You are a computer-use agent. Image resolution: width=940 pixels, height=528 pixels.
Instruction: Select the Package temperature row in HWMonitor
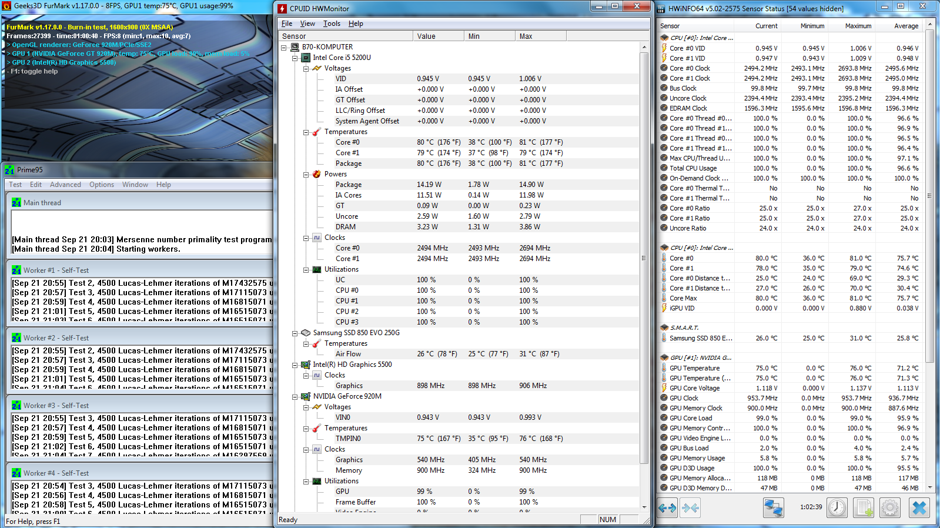pyautogui.click(x=459, y=163)
